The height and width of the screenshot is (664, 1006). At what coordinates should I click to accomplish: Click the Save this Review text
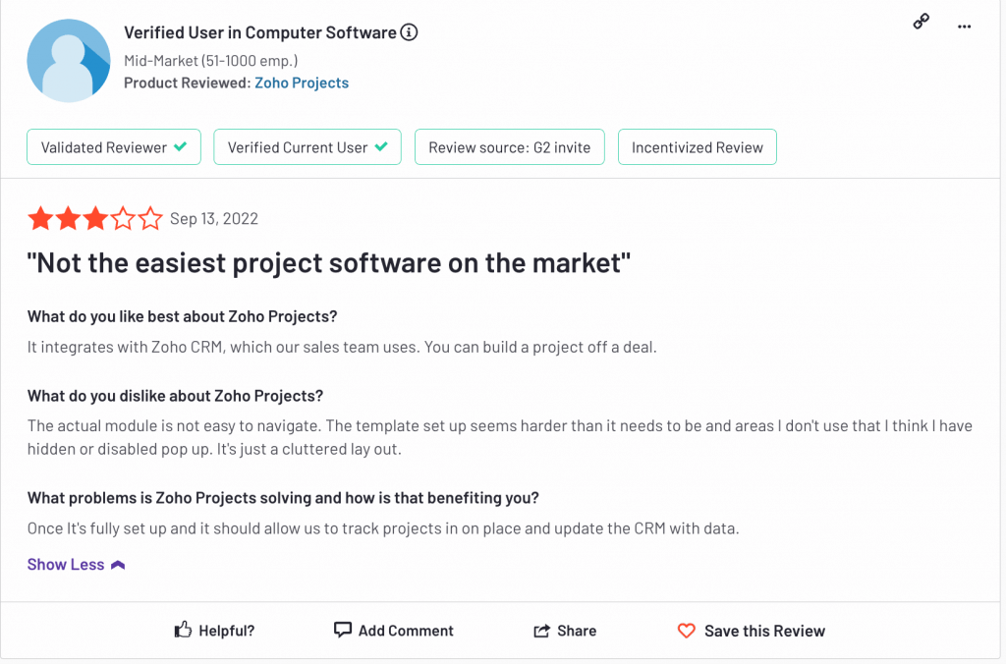764,631
